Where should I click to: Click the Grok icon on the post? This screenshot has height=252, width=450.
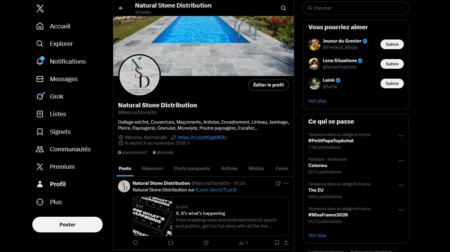click(x=278, y=183)
